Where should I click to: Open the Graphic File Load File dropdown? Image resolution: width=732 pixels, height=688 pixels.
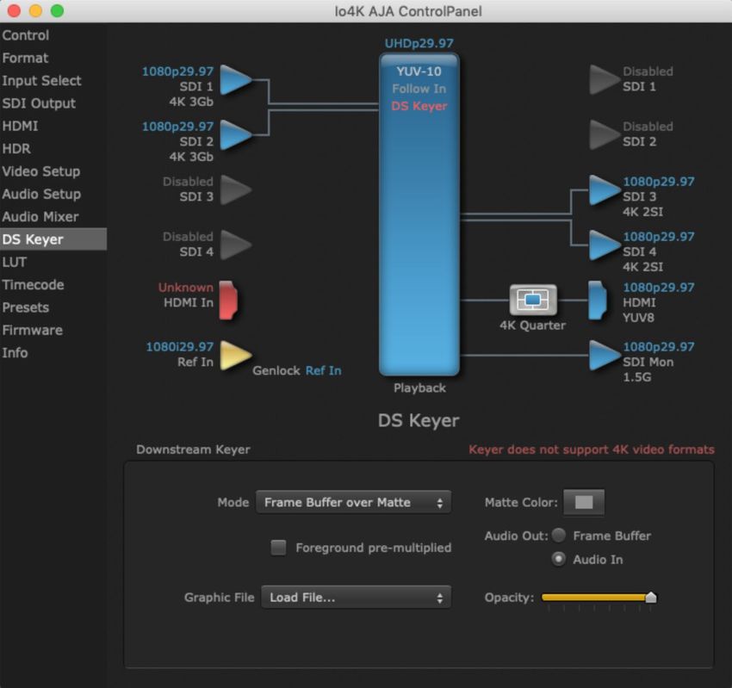coord(357,598)
